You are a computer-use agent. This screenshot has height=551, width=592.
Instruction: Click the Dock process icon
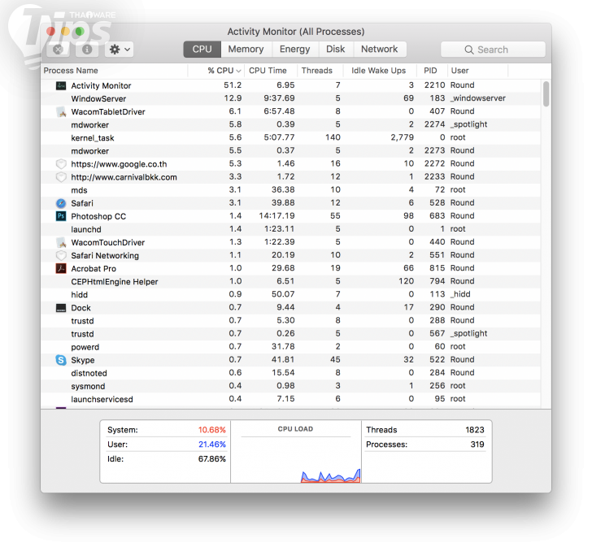click(x=61, y=308)
